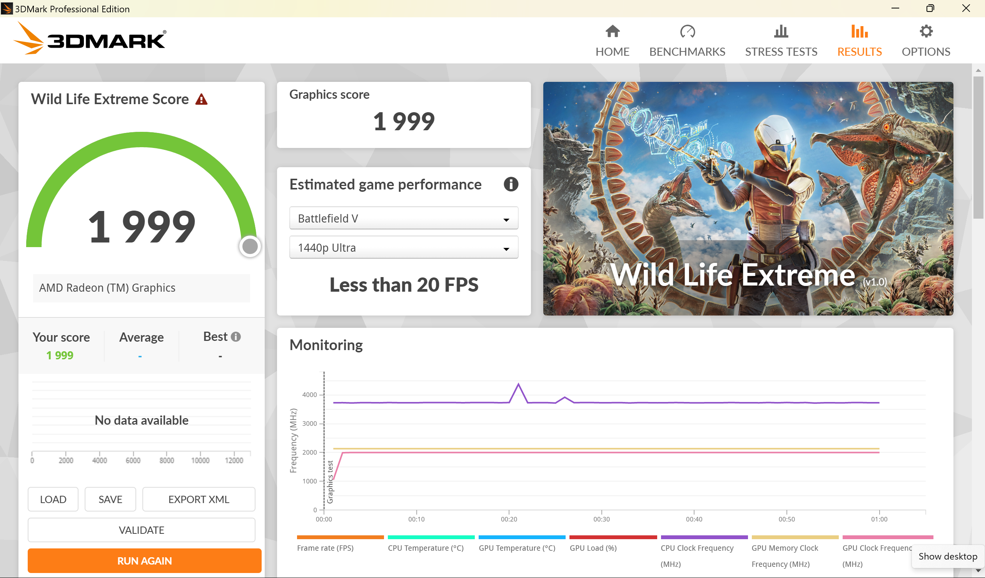Screen dimensions: 985x578
Task: Click Show desktop tooltip button
Action: pos(947,556)
